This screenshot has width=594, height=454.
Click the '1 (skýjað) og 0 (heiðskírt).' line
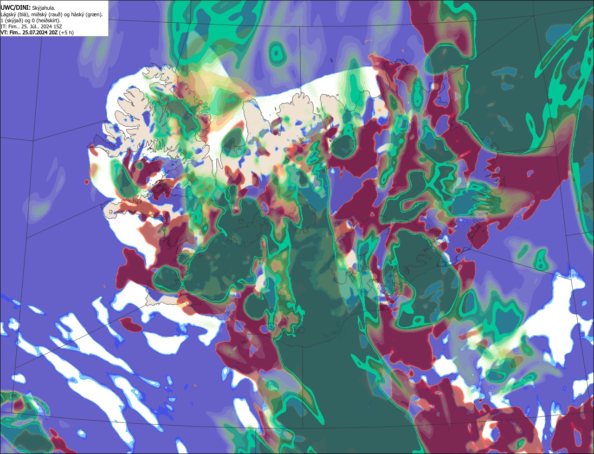tap(31, 20)
